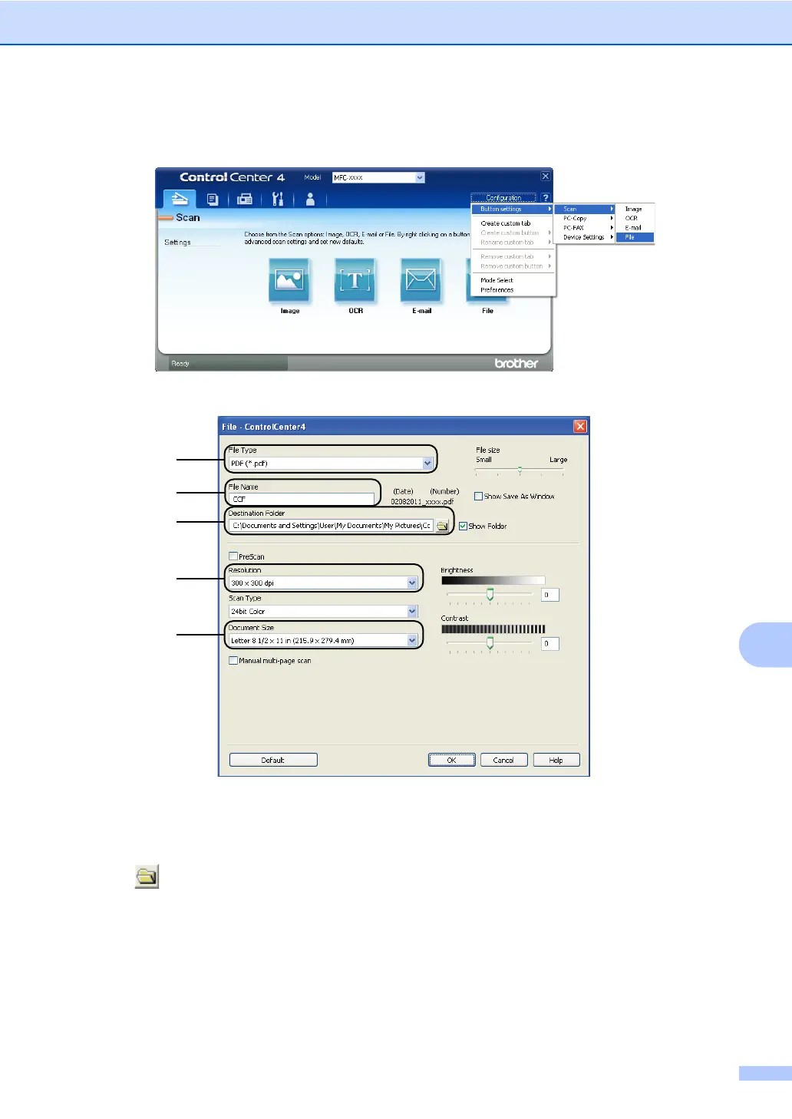This screenshot has height=1119, width=792.
Task: Click the Default button
Action: pyautogui.click(x=273, y=760)
